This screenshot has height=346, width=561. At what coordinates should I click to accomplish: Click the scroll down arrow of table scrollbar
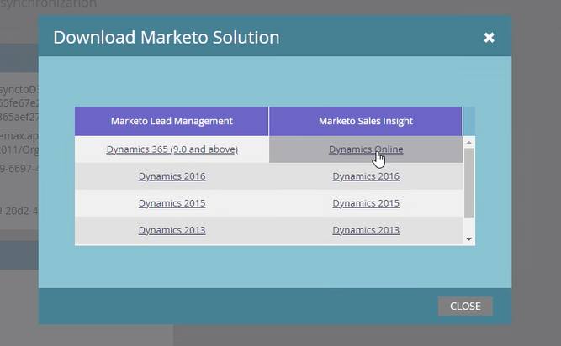469,239
